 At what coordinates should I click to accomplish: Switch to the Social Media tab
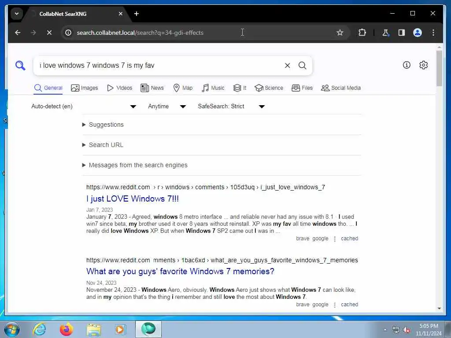(341, 88)
